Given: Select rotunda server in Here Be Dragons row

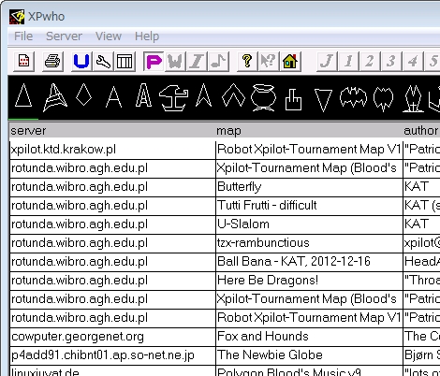Looking at the screenshot, I should pos(112,281).
